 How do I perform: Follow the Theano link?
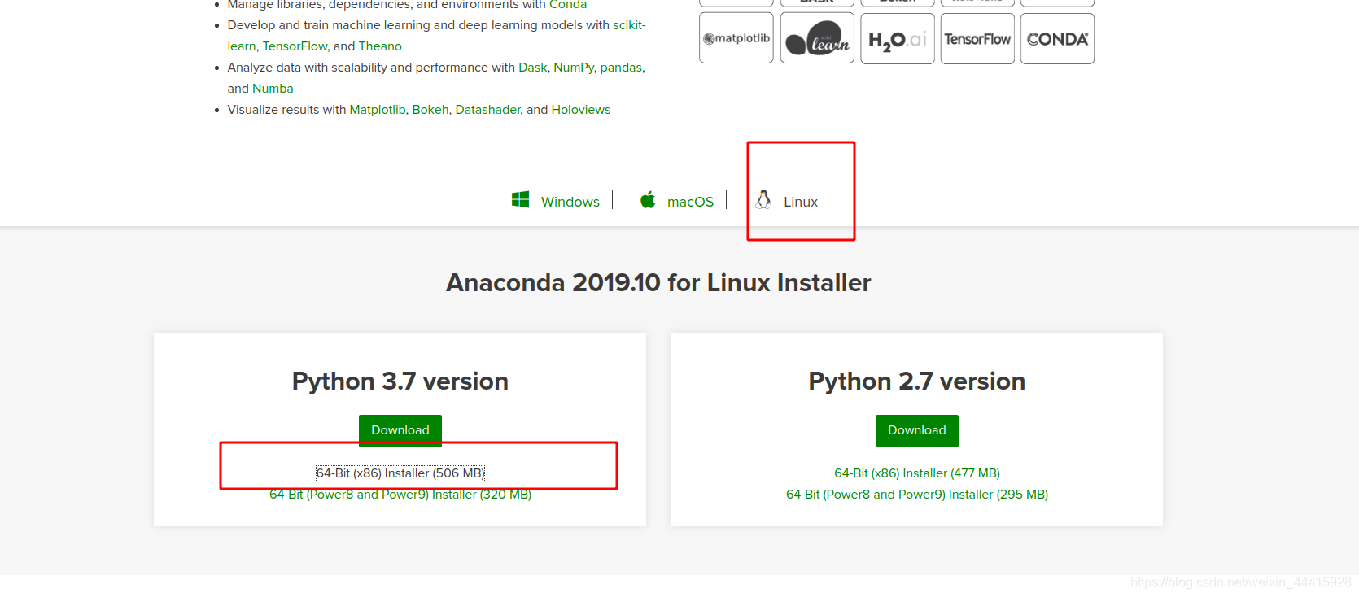[380, 46]
